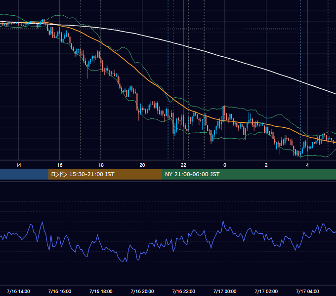Click the 7/17 02:00 date label
The height and width of the screenshot is (296, 336).
[266, 291]
